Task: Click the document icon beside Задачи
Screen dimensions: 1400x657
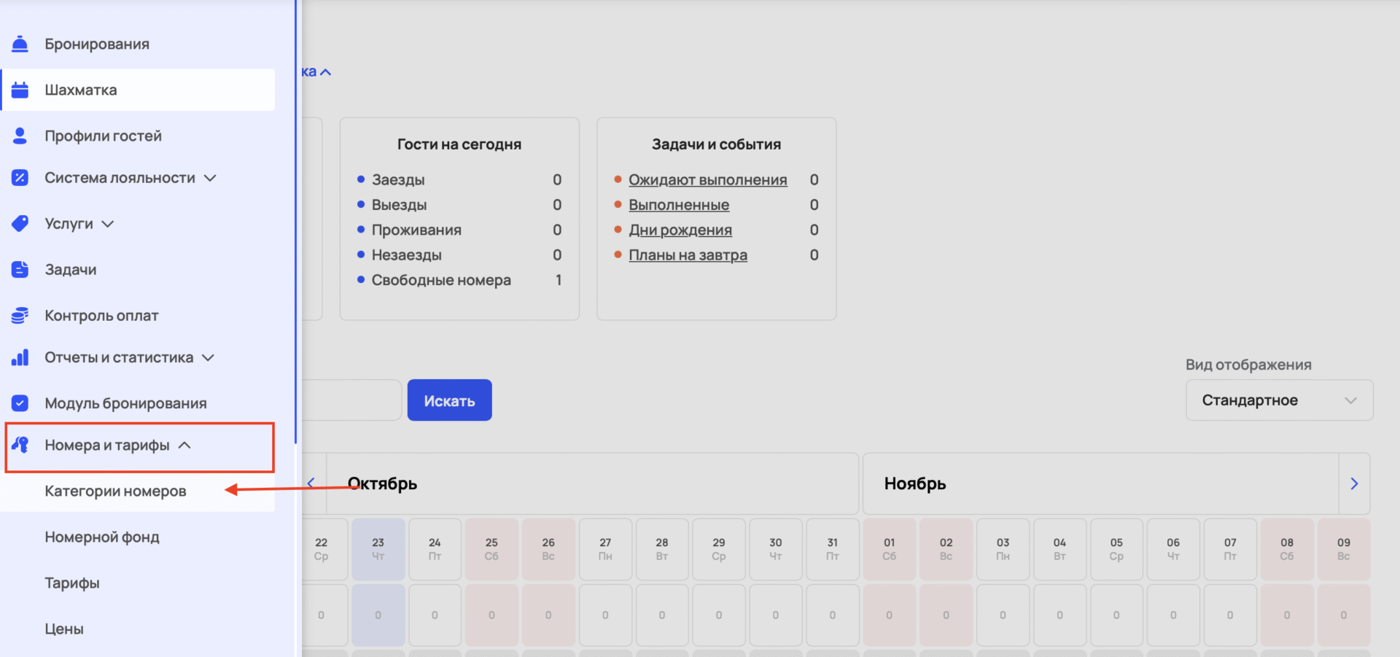Action: 20,269
